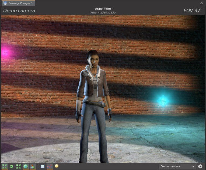Select the green rotate manipulator tool
Screen dimensions: 206x170
point(12,166)
